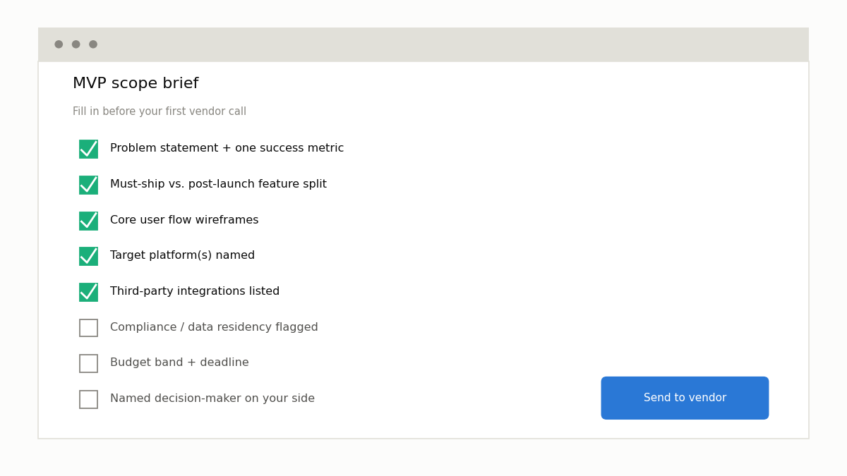Uncheck Must-ship vs. post-launch feature split
847x476 pixels.
(88, 185)
